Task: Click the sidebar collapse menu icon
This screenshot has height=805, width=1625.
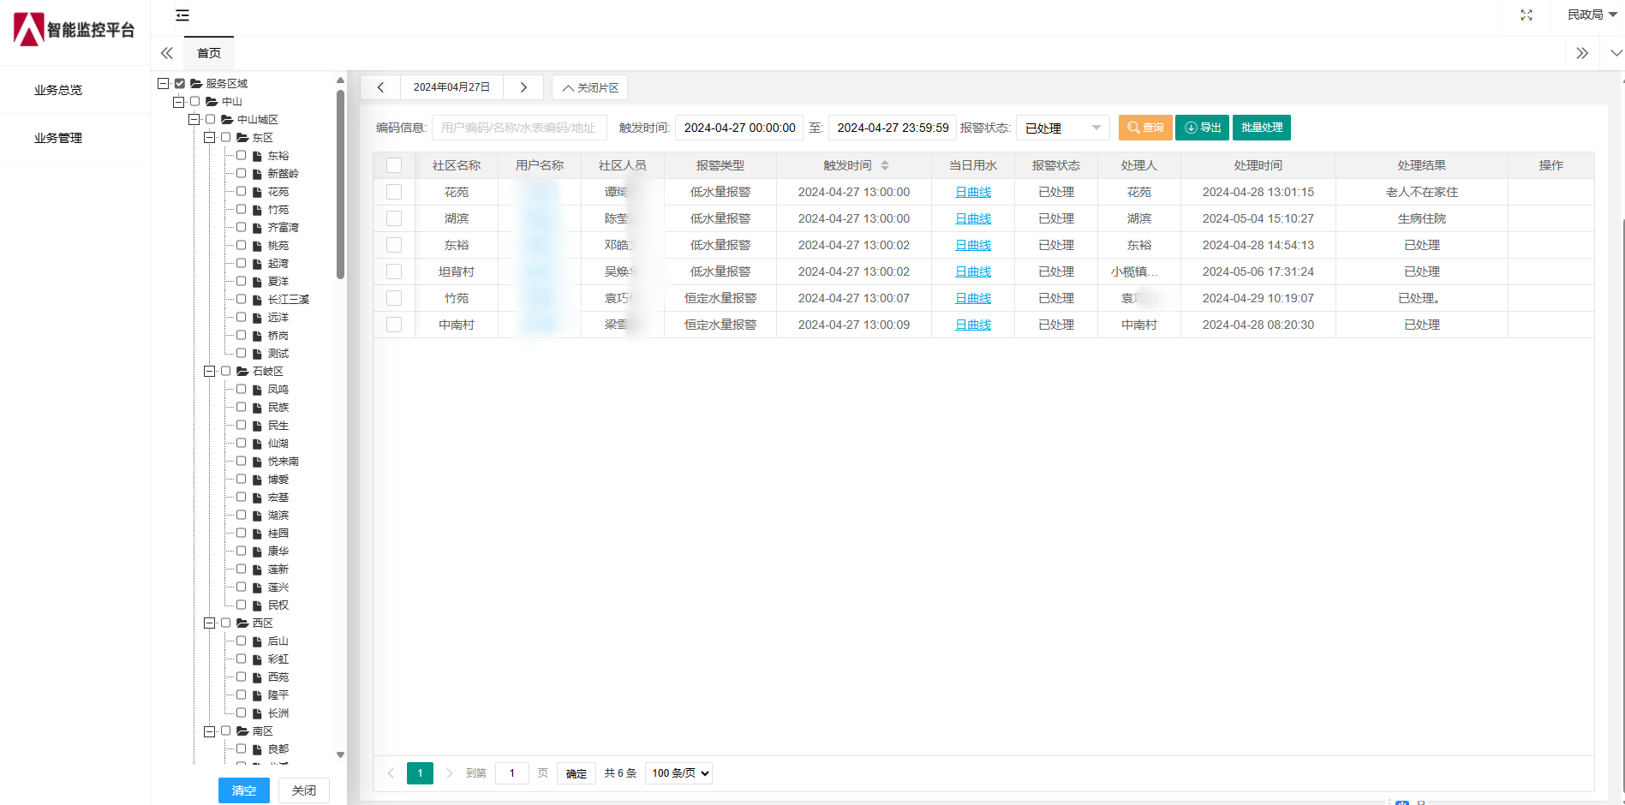Action: [182, 15]
